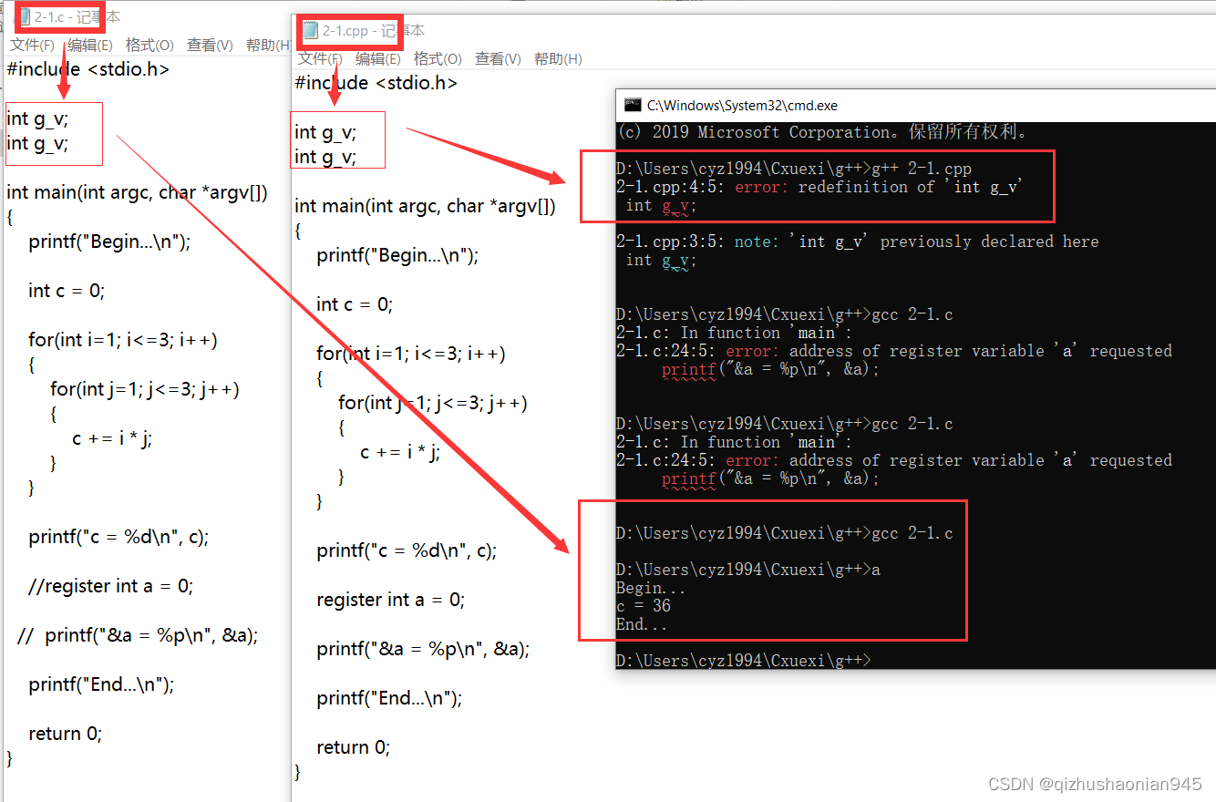
Task: Open 文件(F) menu in 2-1.c Notepad
Action: pos(32,45)
